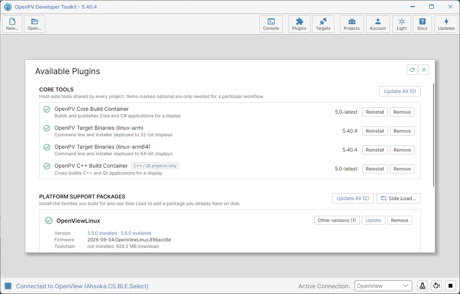
Task: Remove OpenPV Core Build Container
Action: tap(402, 112)
